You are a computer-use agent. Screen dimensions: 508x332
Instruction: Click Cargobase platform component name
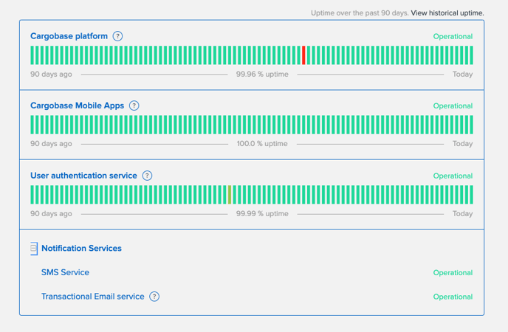click(69, 36)
